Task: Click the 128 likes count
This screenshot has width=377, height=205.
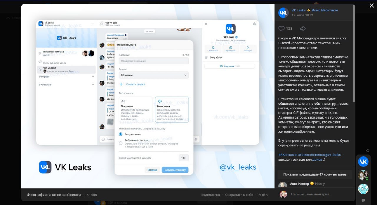Action: tap(289, 29)
